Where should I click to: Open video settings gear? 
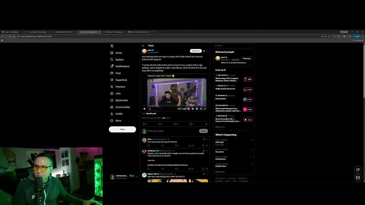click(x=197, y=109)
